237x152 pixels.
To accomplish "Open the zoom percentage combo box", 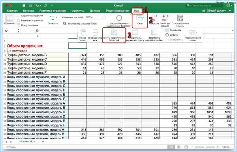I will pos(95,17).
